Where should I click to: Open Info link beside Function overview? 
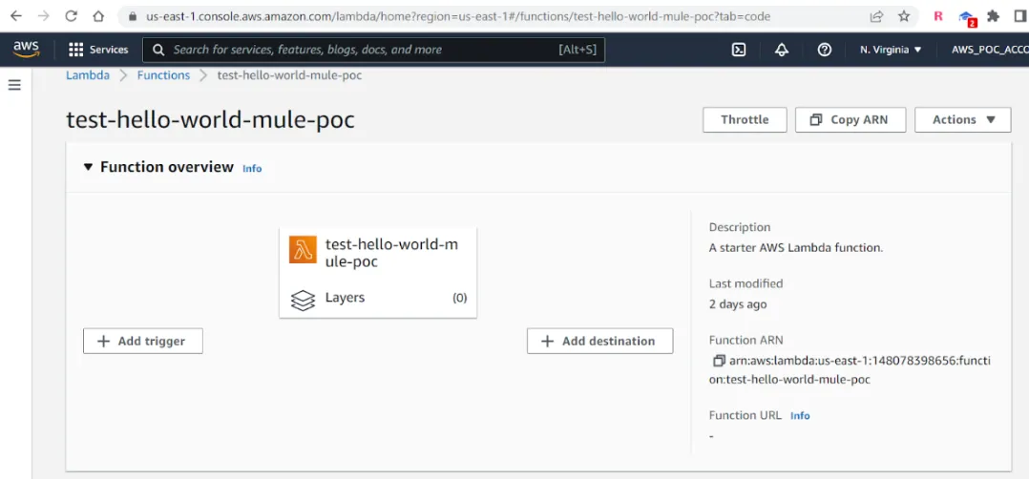point(252,169)
